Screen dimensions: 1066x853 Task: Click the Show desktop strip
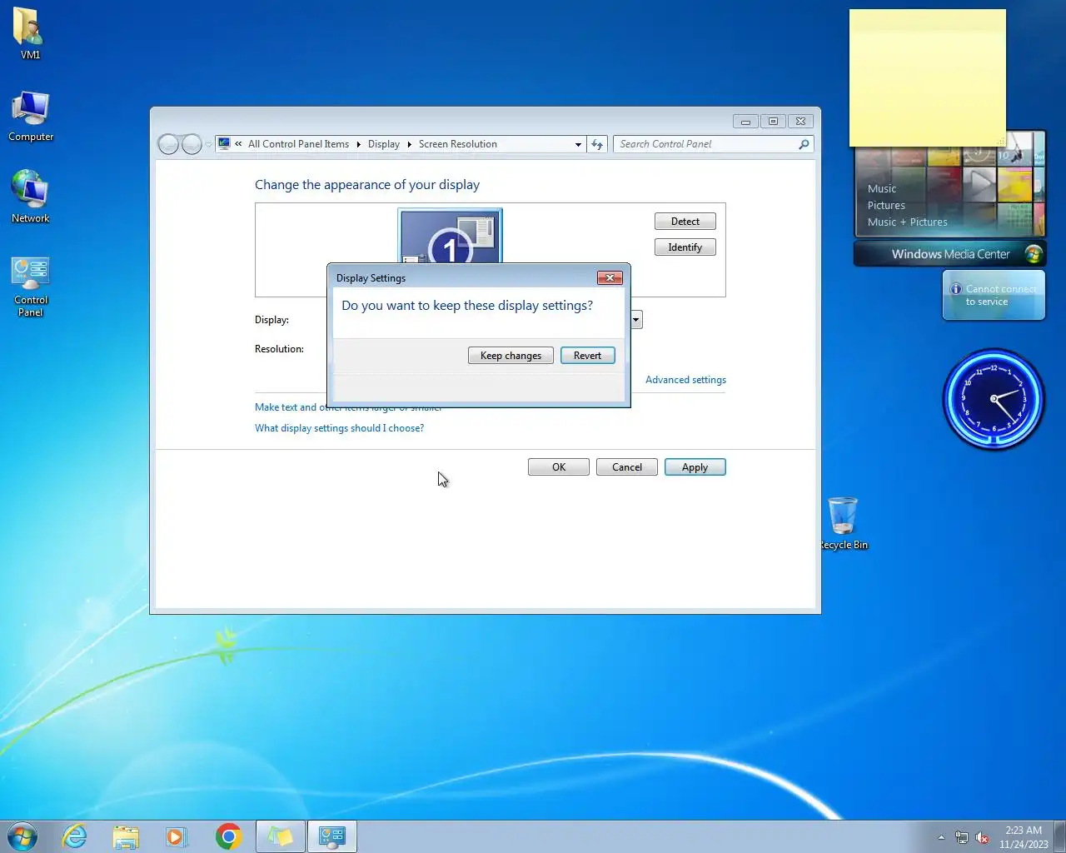tap(1060, 836)
